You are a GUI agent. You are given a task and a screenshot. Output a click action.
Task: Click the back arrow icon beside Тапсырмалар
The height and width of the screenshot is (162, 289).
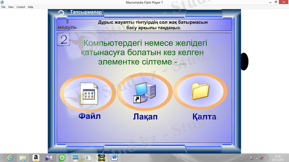click(61, 13)
